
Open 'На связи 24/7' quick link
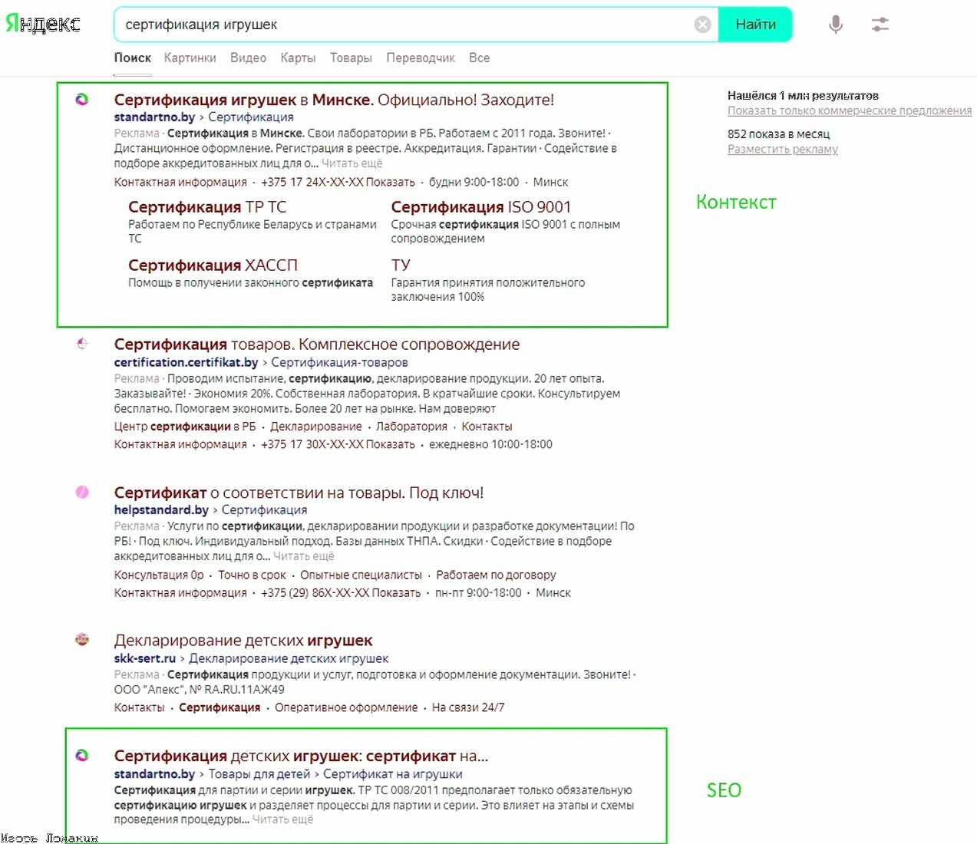(x=468, y=707)
